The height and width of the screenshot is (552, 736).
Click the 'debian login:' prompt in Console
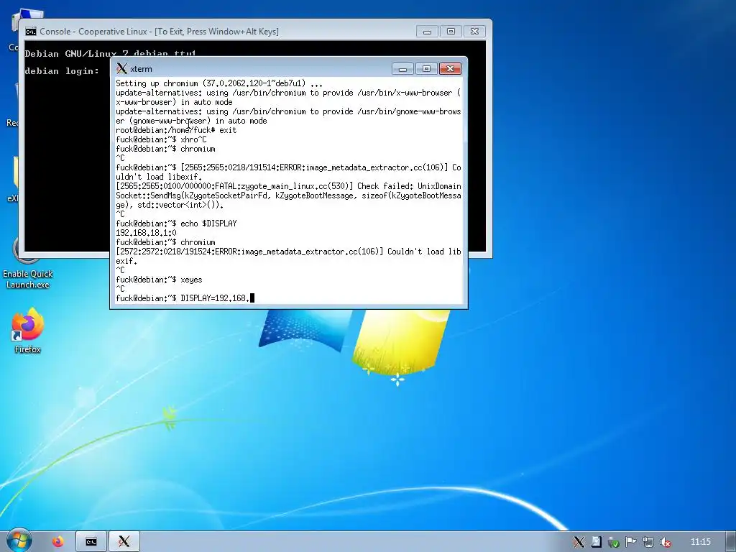(62, 71)
